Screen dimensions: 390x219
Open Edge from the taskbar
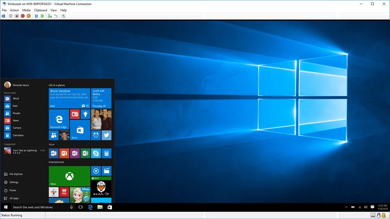pos(90,207)
